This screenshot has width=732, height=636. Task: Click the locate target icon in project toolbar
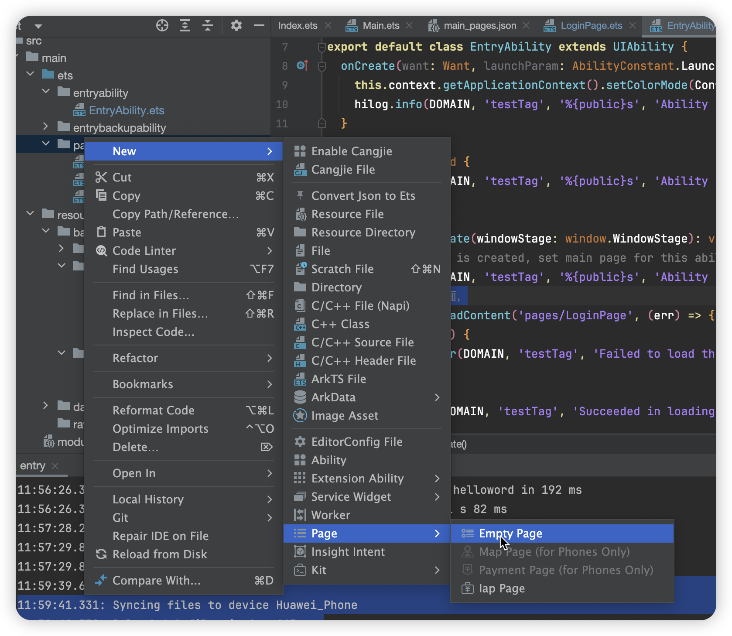pos(162,26)
